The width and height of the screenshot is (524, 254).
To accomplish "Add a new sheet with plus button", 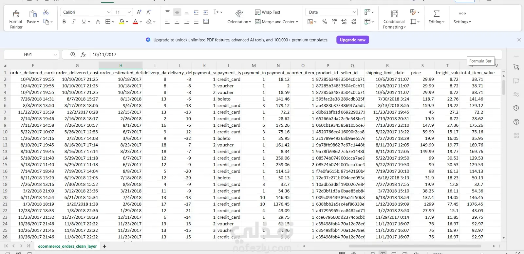I will [x=104, y=246].
